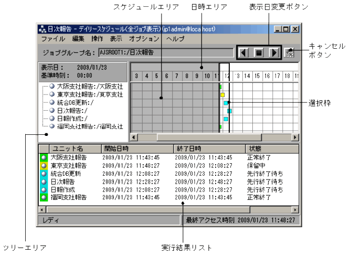Open the ファイル menu
Image resolution: width=351 pixels, height=255 pixels.
coord(53,39)
